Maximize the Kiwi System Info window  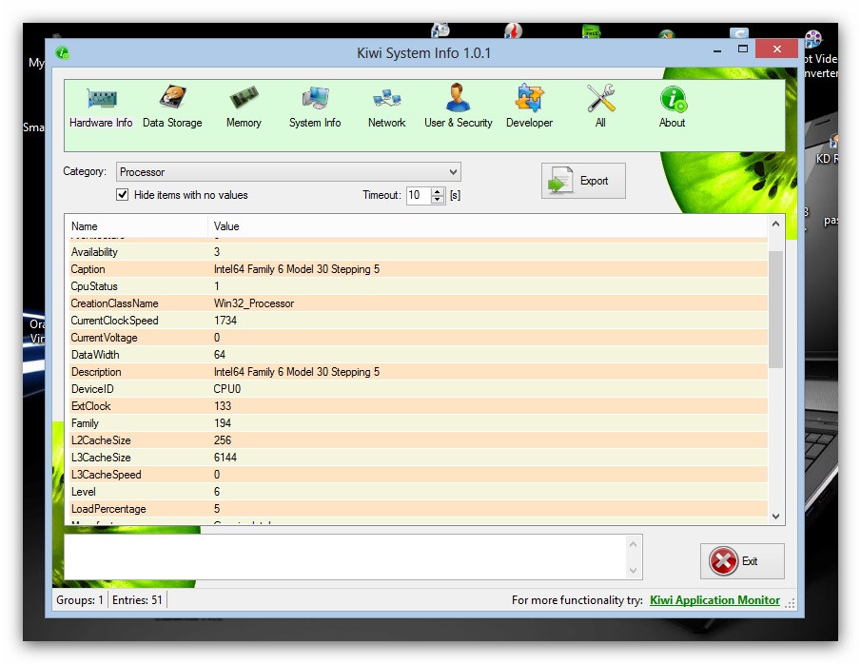[x=743, y=49]
